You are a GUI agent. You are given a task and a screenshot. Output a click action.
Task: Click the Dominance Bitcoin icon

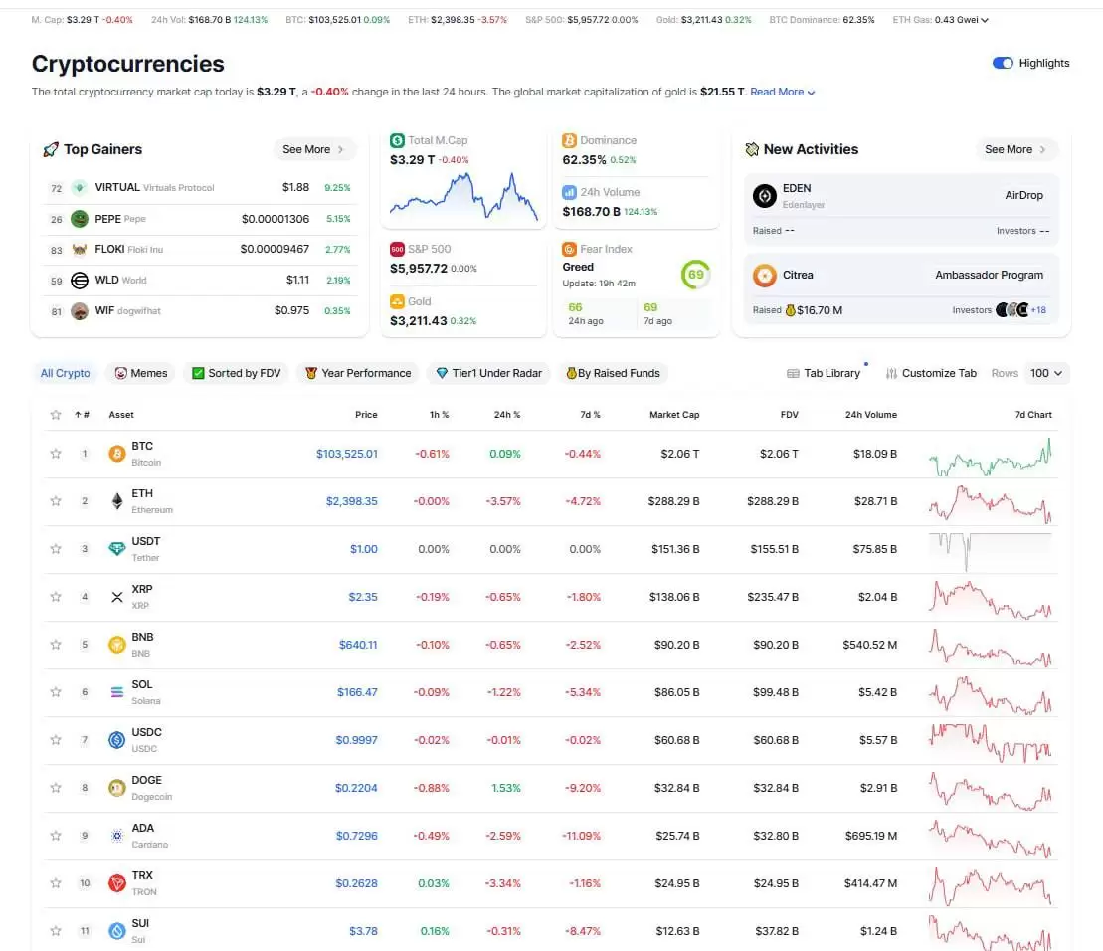569,140
